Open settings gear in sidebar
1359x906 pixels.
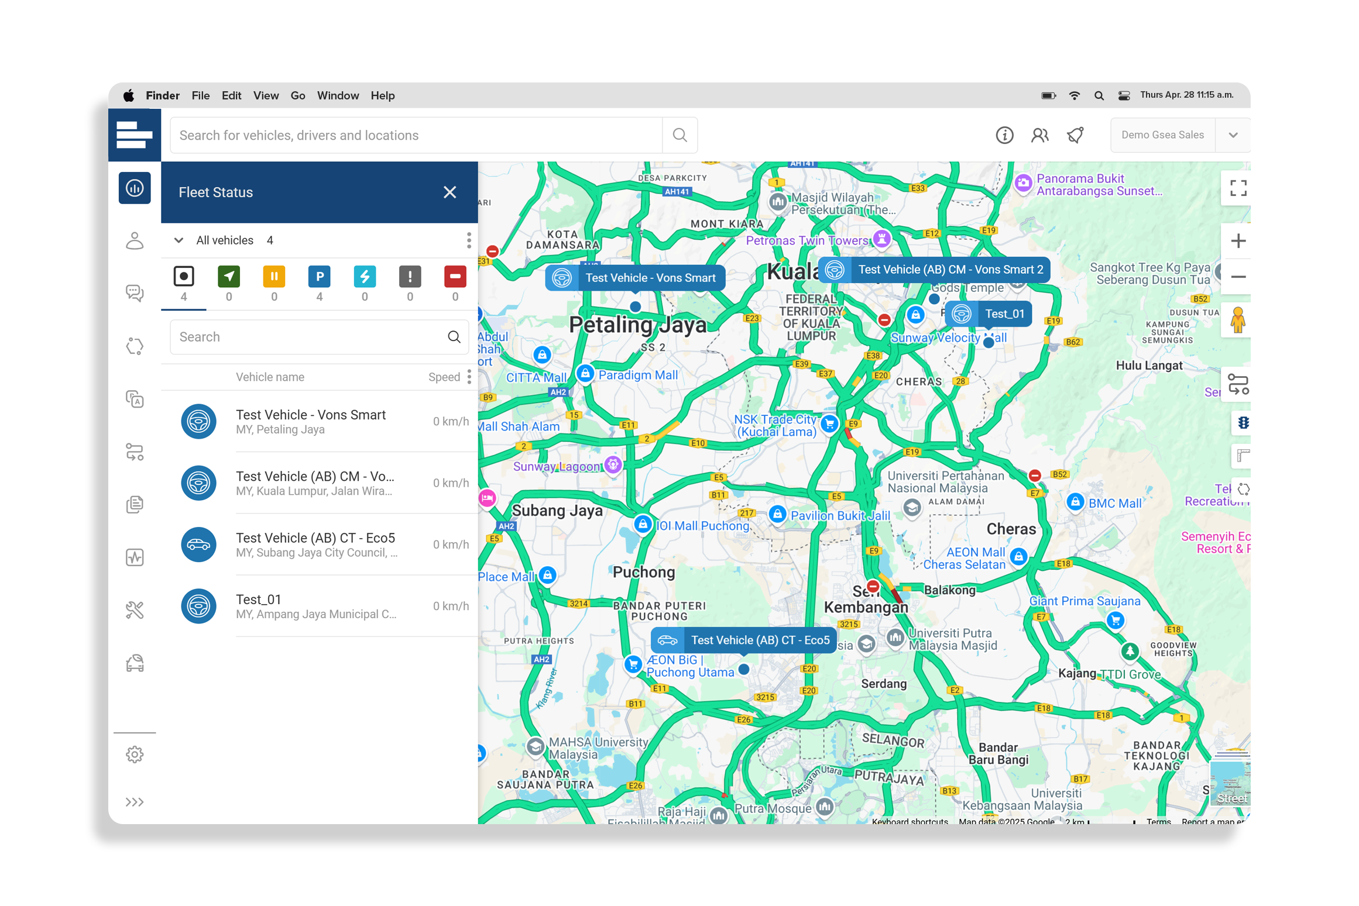[135, 755]
